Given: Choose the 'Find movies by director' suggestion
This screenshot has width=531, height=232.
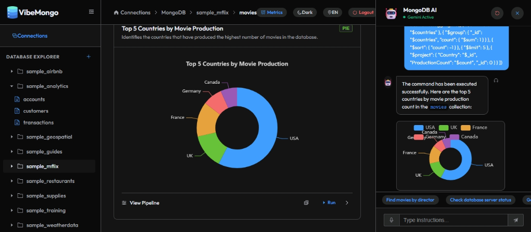Looking at the screenshot, I should 410,200.
